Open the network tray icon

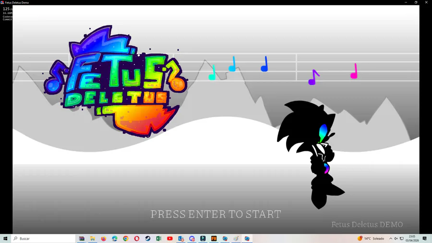[402, 239]
